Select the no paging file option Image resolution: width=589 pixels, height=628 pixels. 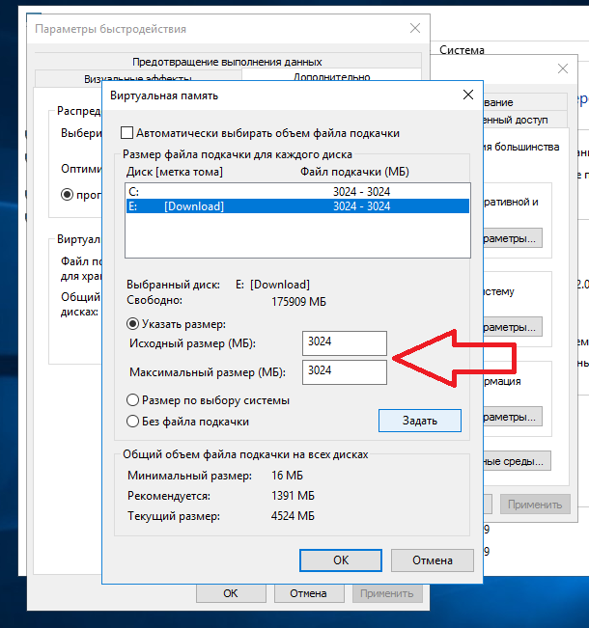point(132,422)
